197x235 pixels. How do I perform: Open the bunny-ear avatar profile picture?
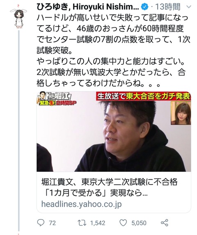click(18, 16)
